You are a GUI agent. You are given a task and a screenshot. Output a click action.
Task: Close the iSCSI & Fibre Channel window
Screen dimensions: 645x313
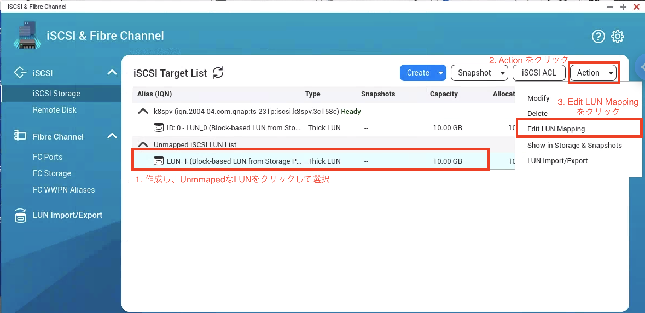pyautogui.click(x=637, y=7)
